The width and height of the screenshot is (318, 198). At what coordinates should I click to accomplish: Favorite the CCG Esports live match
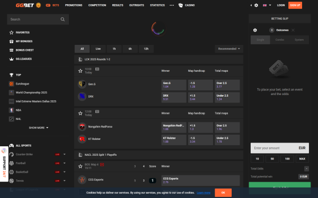tap(81, 166)
